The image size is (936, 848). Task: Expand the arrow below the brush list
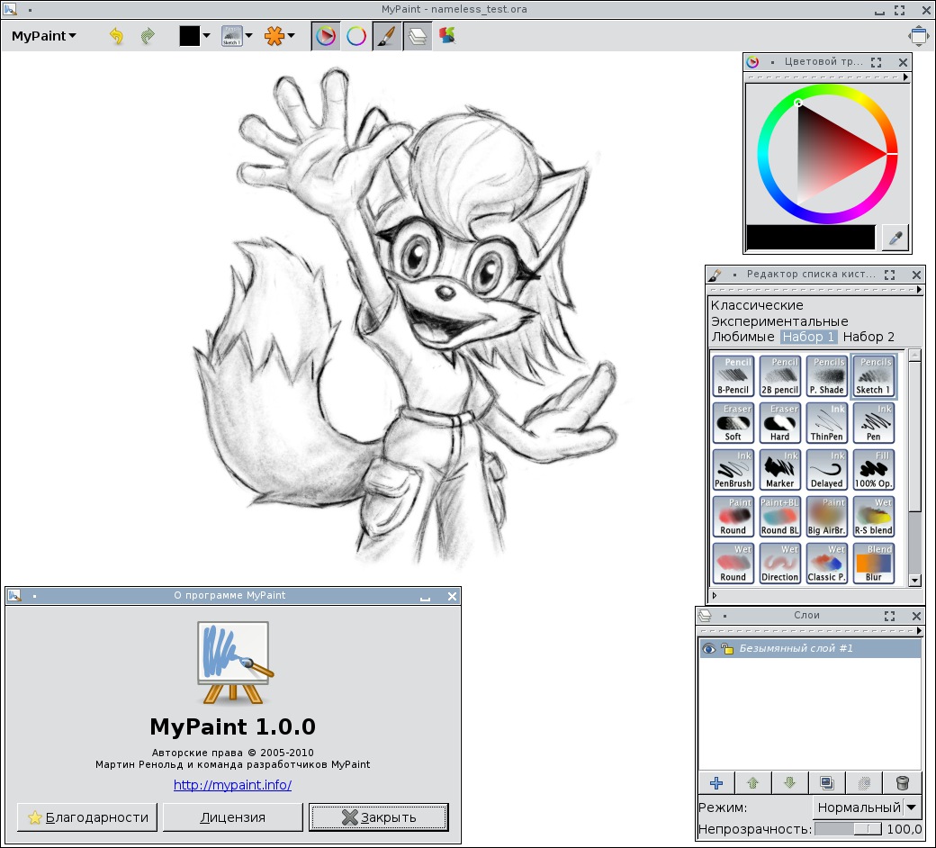[715, 595]
